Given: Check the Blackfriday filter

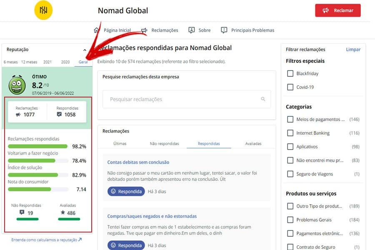Looking at the screenshot, I should (290, 73).
